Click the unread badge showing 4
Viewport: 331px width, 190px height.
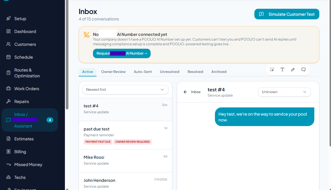[x=50, y=120]
